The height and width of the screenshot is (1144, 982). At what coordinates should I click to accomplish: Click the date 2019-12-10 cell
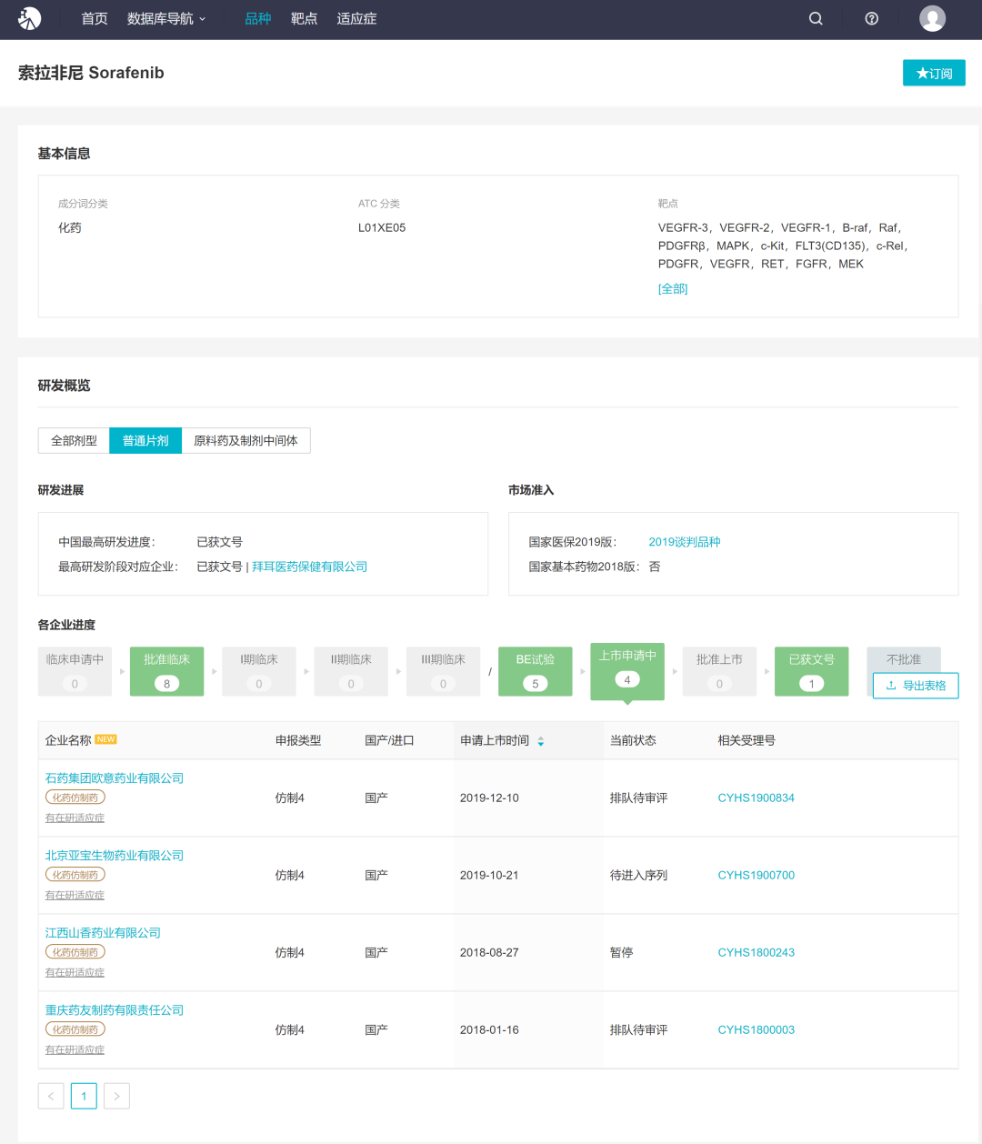[489, 798]
